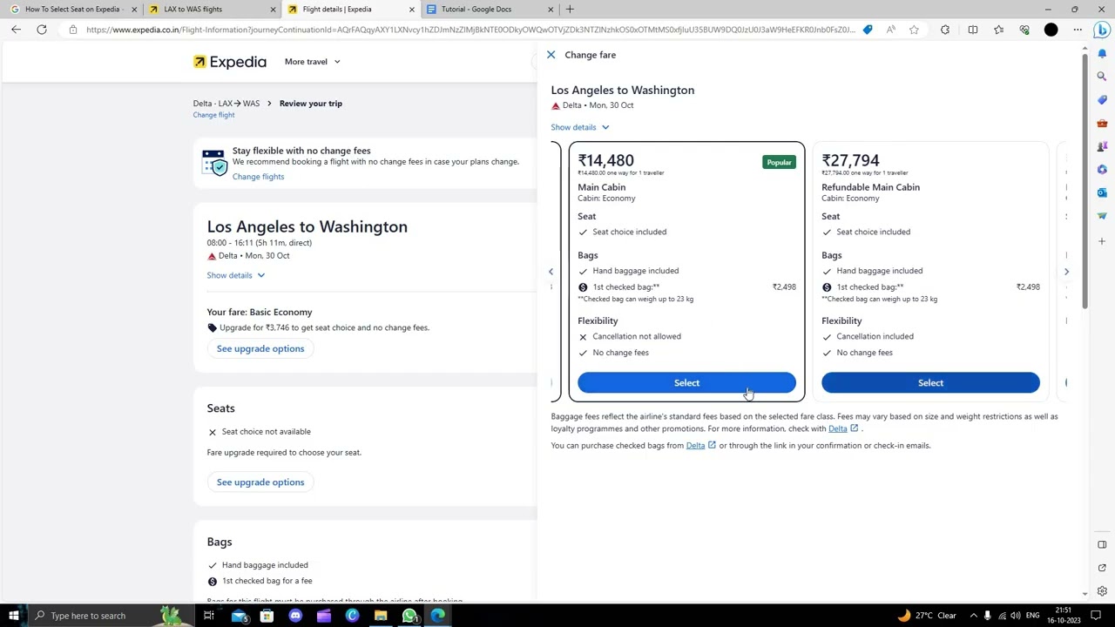This screenshot has width=1115, height=627.
Task: Click the 'Seat choice not available' text
Action: (266, 432)
